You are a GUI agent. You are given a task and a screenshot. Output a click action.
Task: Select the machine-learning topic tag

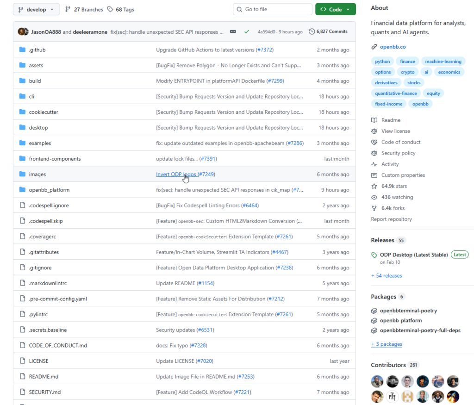[443, 62]
